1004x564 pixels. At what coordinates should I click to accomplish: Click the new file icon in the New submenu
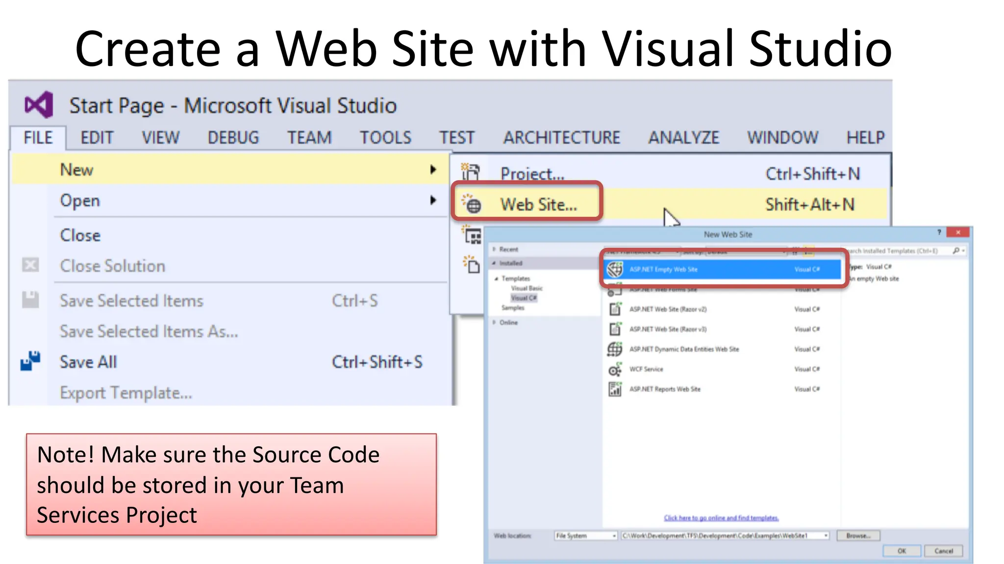click(471, 264)
